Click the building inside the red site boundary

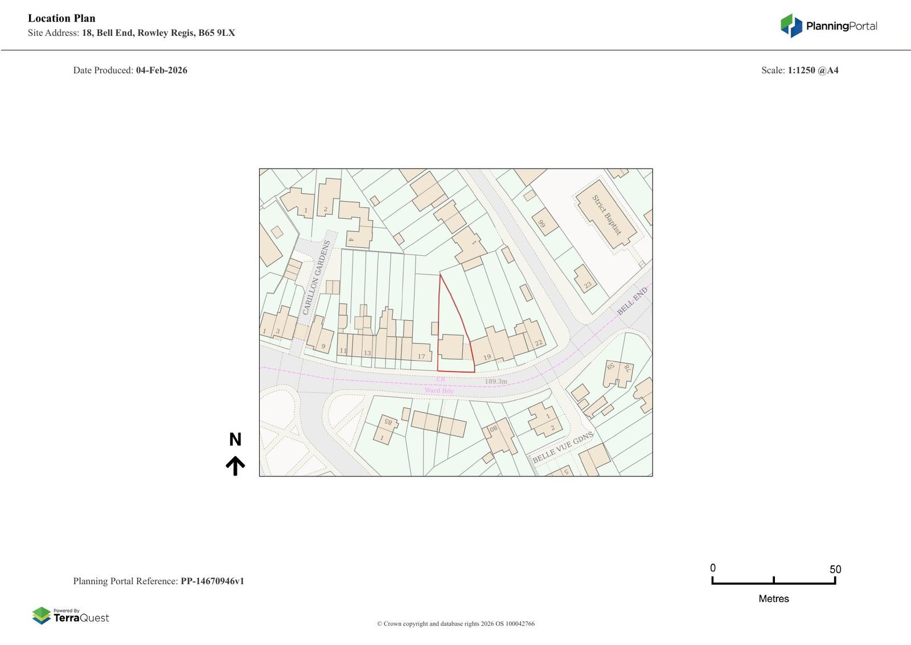(452, 346)
